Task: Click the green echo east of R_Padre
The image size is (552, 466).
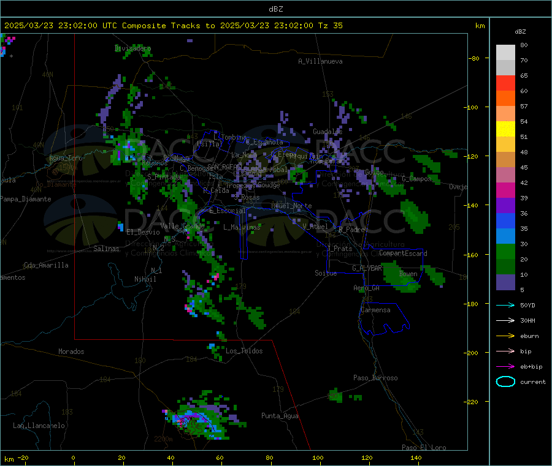Action: point(415,216)
